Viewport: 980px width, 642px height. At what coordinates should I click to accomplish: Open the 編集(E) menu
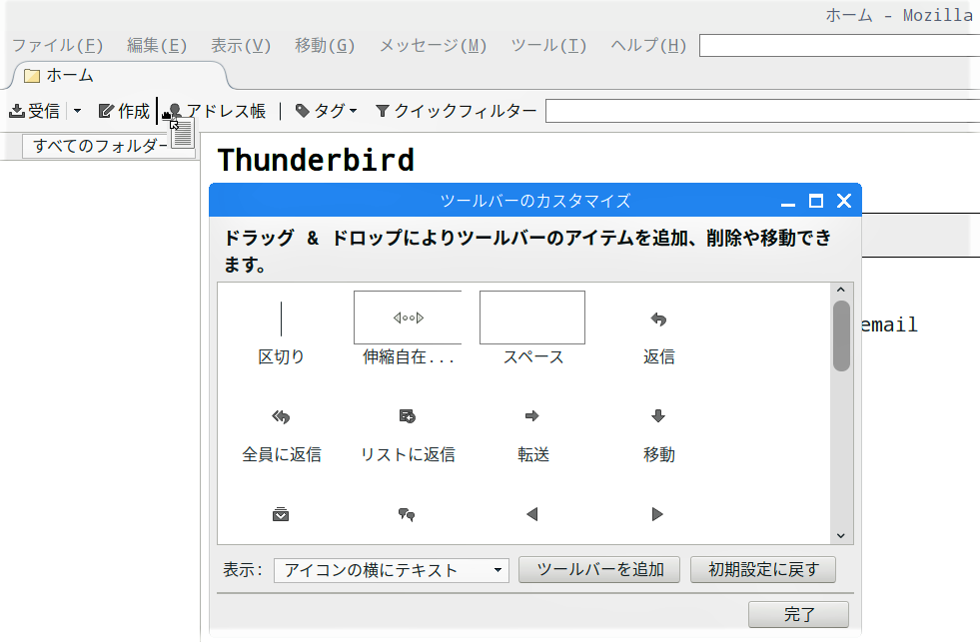point(157,46)
